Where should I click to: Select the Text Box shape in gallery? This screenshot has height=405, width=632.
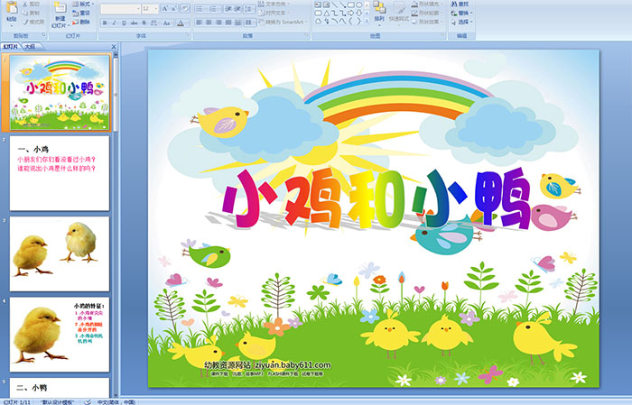(x=319, y=5)
